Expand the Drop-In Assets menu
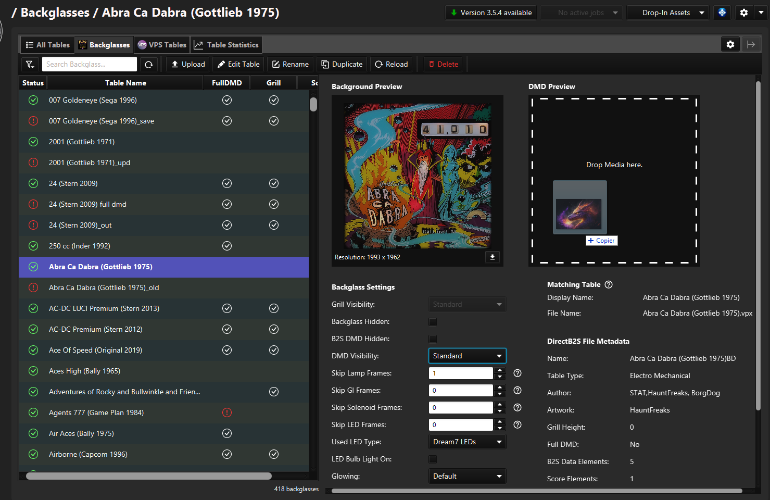This screenshot has height=500, width=770. point(668,12)
